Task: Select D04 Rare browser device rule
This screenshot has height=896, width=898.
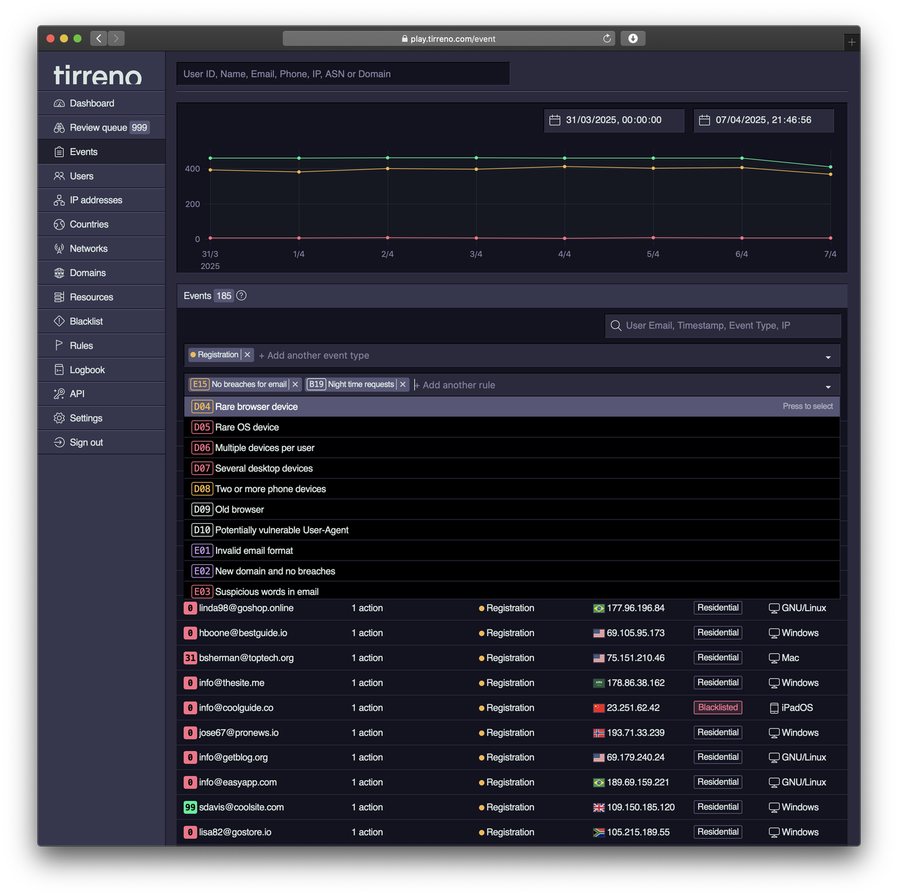Action: pyautogui.click(x=256, y=407)
